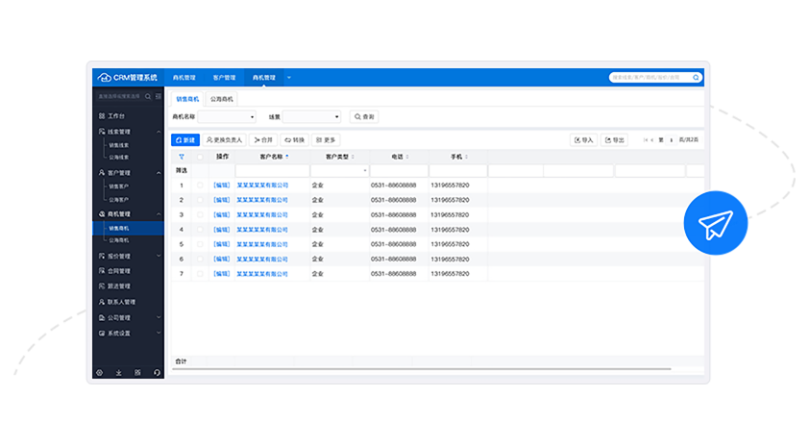Open settings gear at sidebar bottom
This screenshot has height=446, width=810.
[100, 372]
